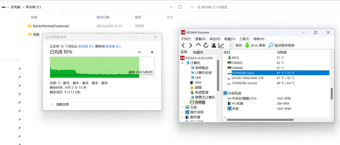Collapse details with 简略信息 toggle
The width and height of the screenshot is (340, 145).
pos(60,105)
